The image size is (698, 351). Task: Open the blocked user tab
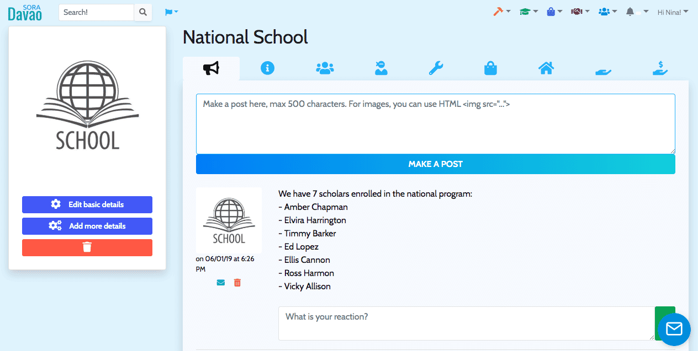381,68
